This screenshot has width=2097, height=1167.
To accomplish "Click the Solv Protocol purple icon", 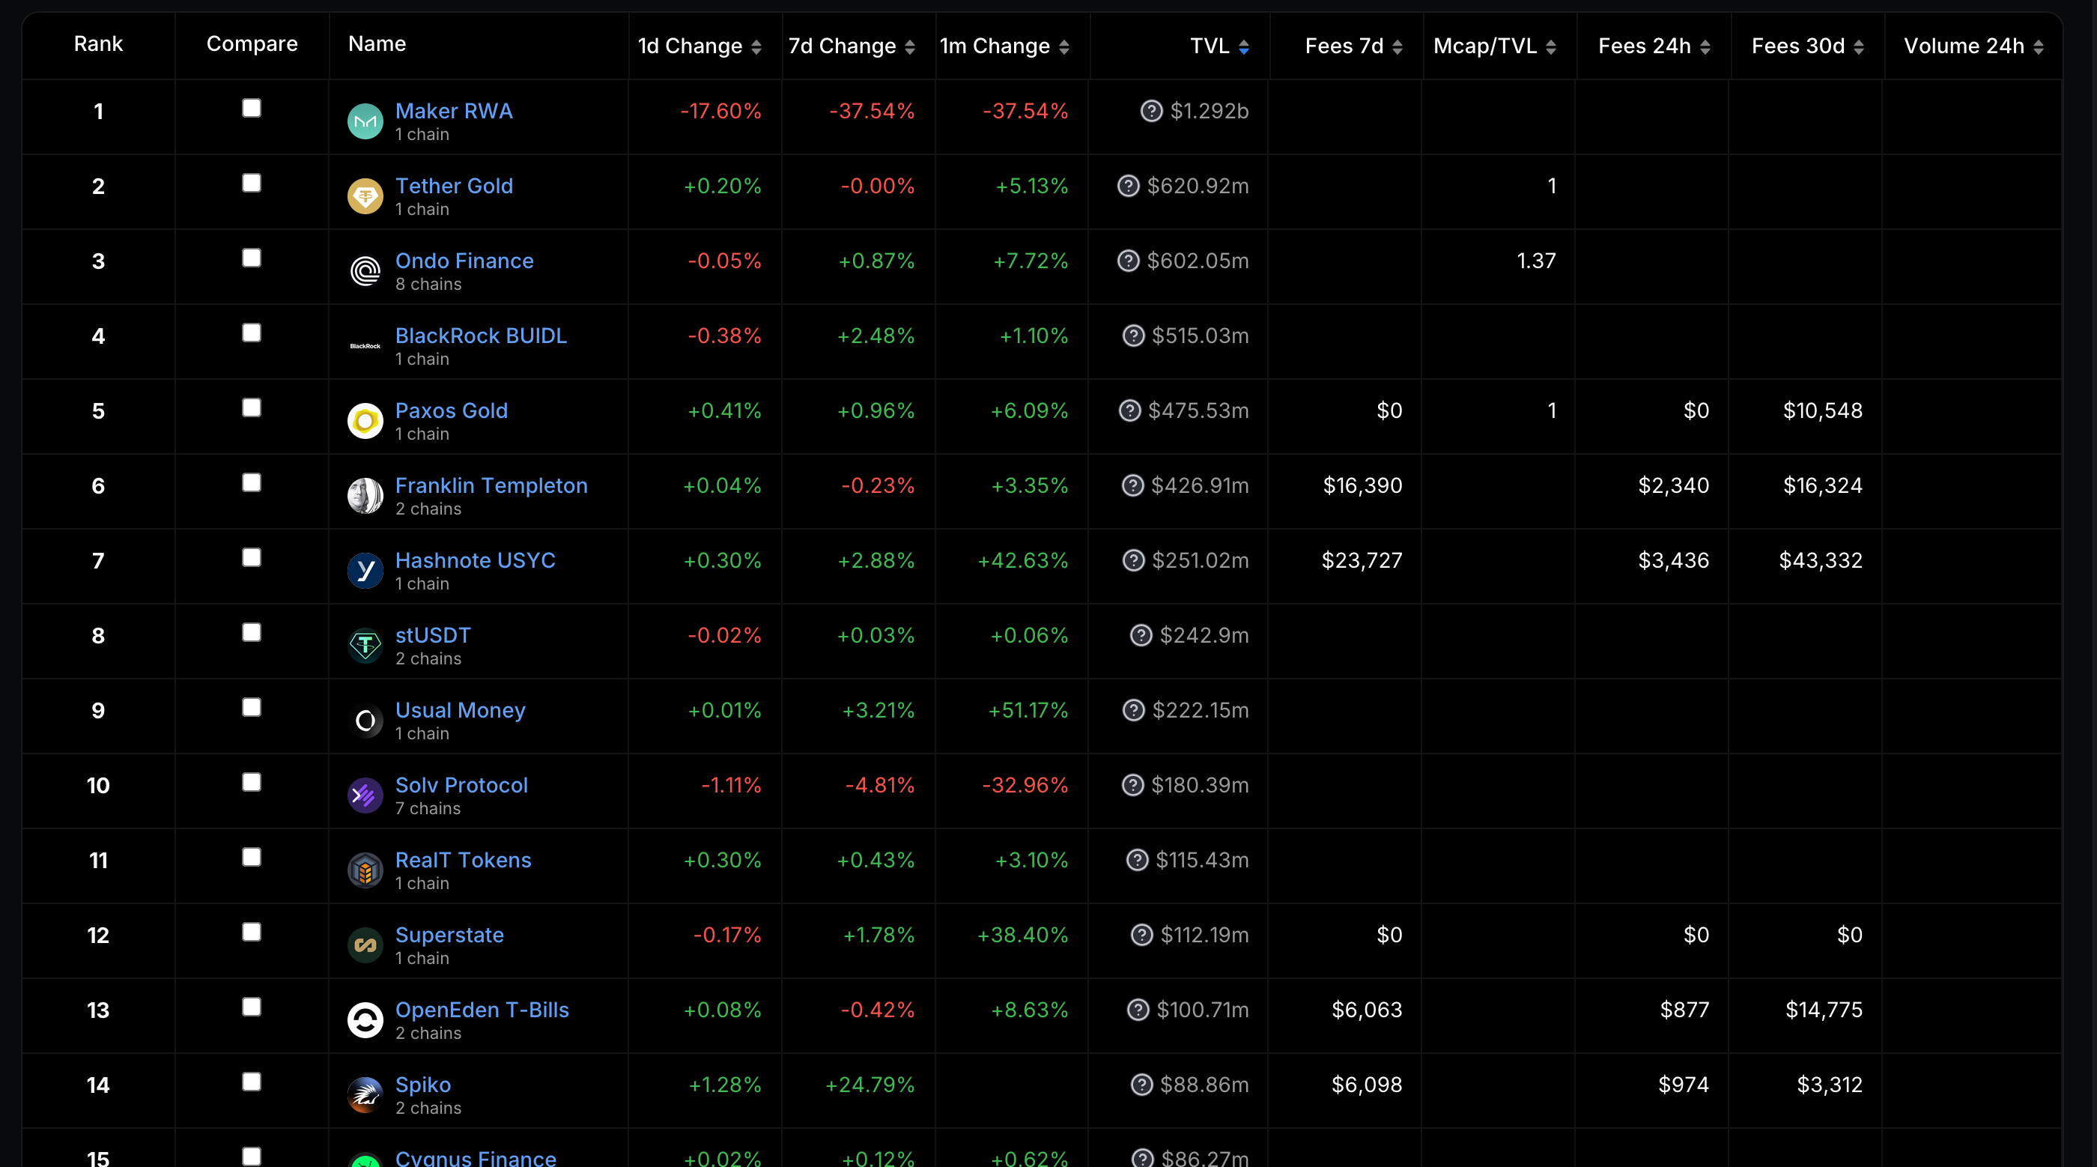I will 365,795.
